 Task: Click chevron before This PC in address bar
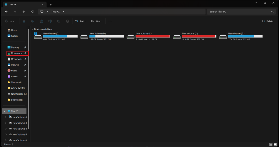(47, 12)
